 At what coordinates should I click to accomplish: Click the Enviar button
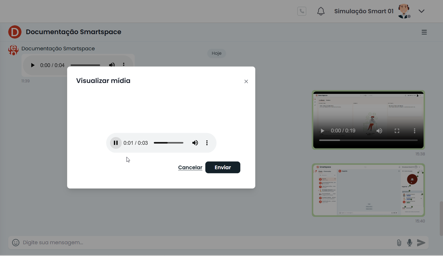223,167
